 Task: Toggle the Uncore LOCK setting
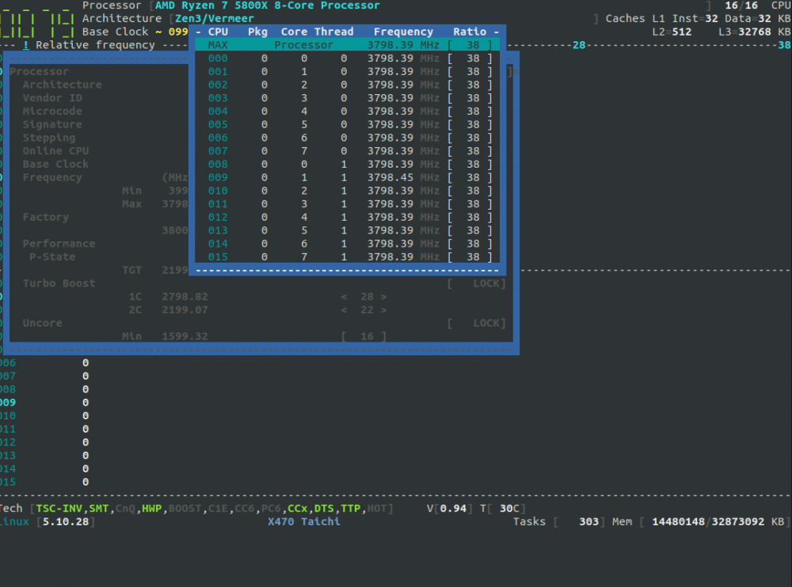[477, 323]
